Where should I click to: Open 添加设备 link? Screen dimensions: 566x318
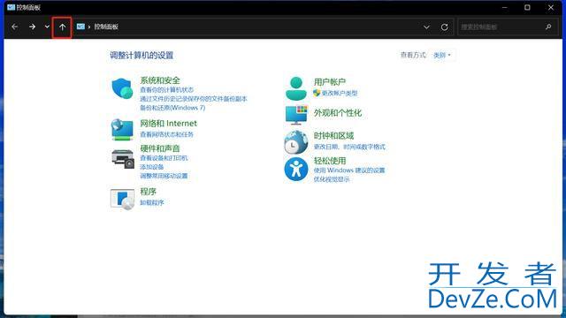(152, 167)
